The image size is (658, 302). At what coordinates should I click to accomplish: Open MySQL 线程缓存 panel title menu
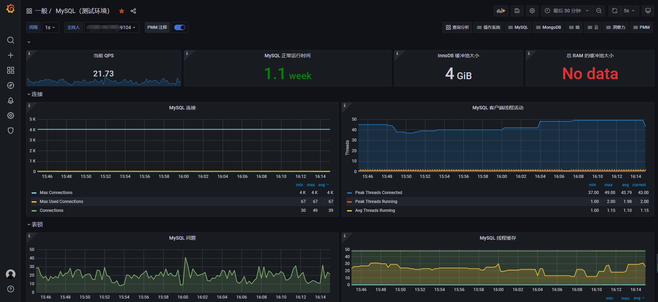[498, 238]
